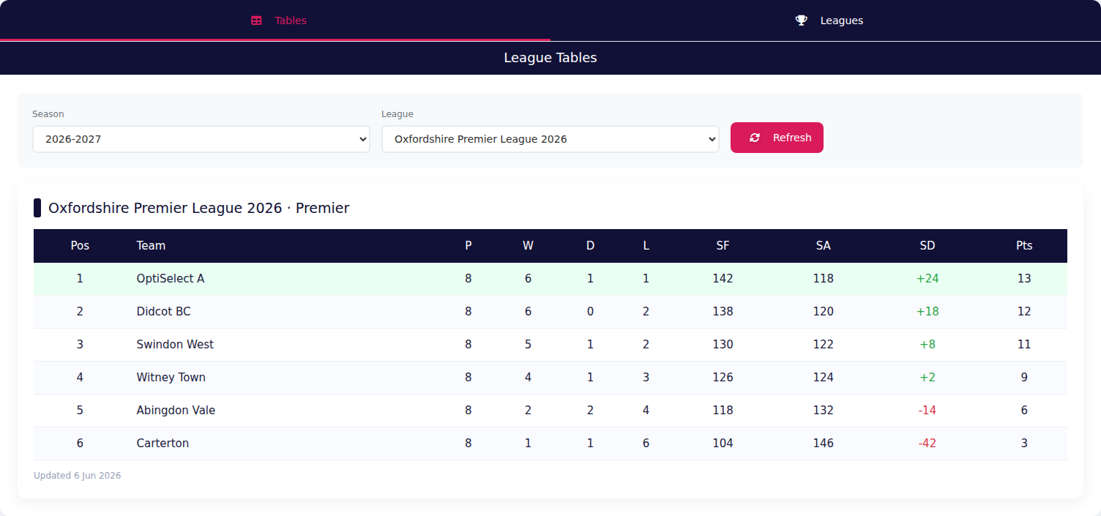Click the refresh arrows icon
The image size is (1101, 516).
755,138
